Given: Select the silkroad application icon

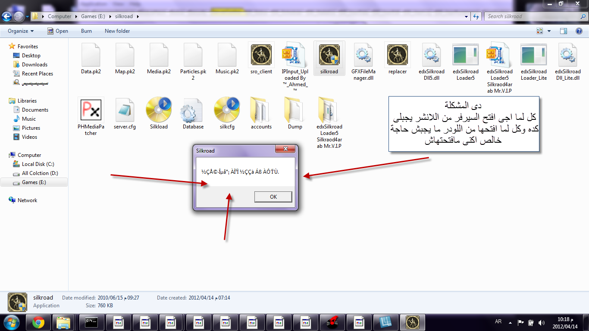Looking at the screenshot, I should click(x=329, y=55).
